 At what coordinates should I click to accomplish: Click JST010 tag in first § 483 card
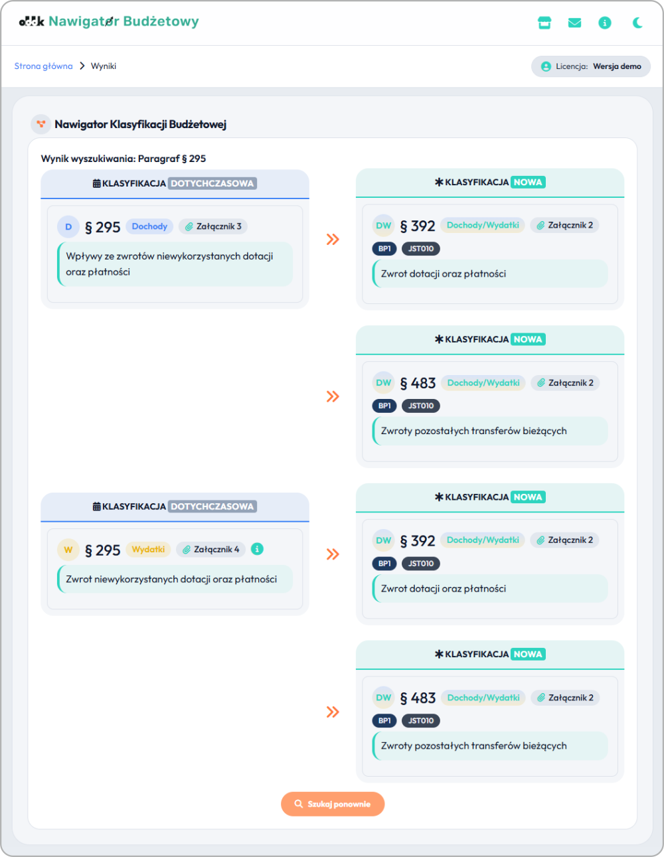point(421,406)
